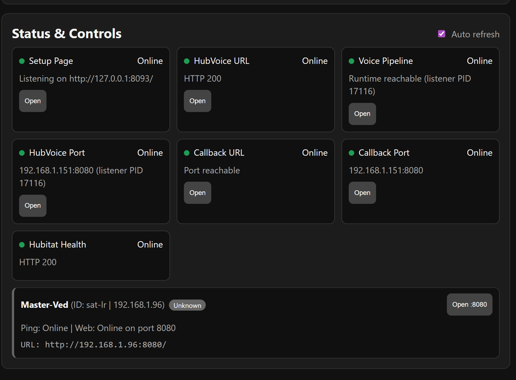Screen dimensions: 516x380
Task: Open the Callback URL
Action: [197, 193]
